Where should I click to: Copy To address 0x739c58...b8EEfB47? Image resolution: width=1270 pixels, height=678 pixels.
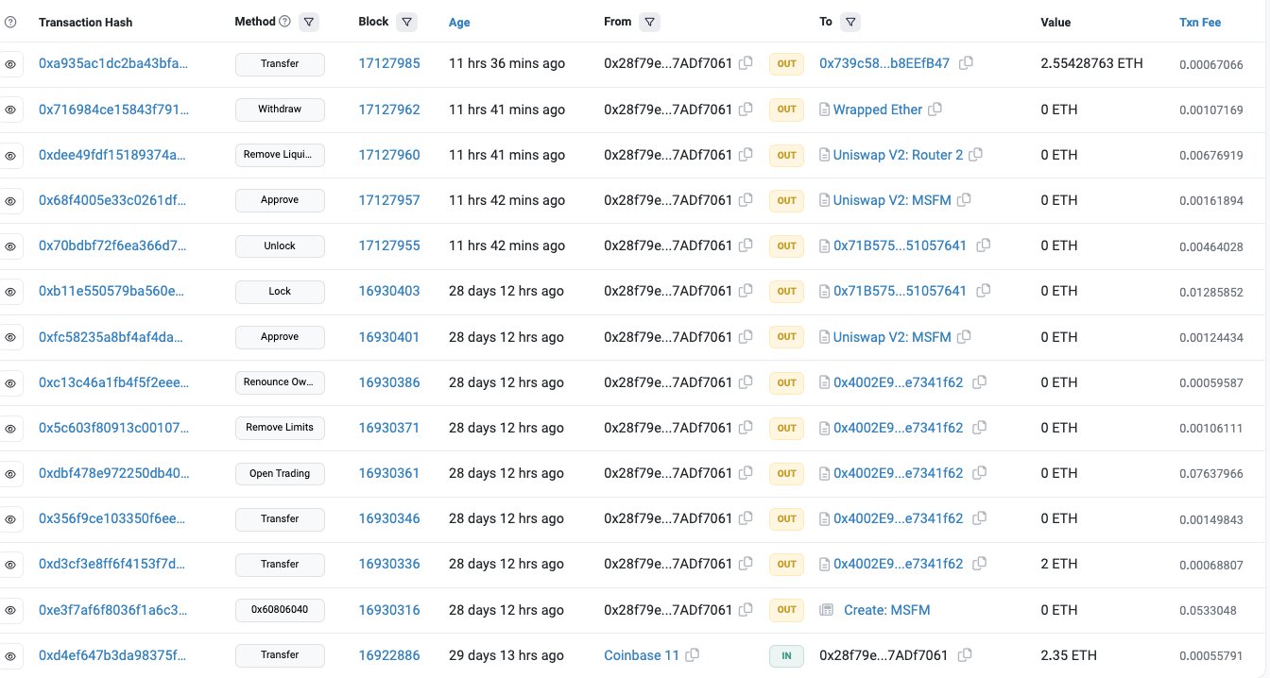(x=967, y=63)
